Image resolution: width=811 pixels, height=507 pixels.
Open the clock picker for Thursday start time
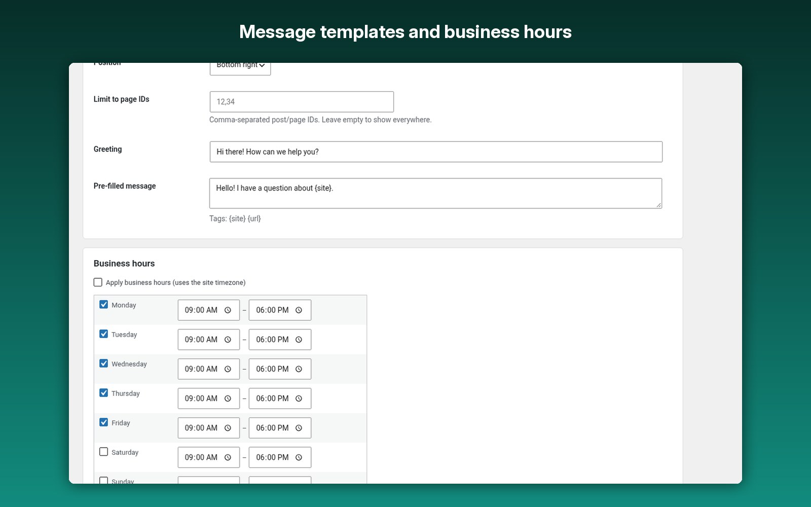[x=228, y=399]
